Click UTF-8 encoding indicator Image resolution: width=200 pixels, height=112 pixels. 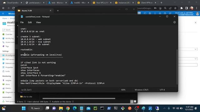coord(162,90)
